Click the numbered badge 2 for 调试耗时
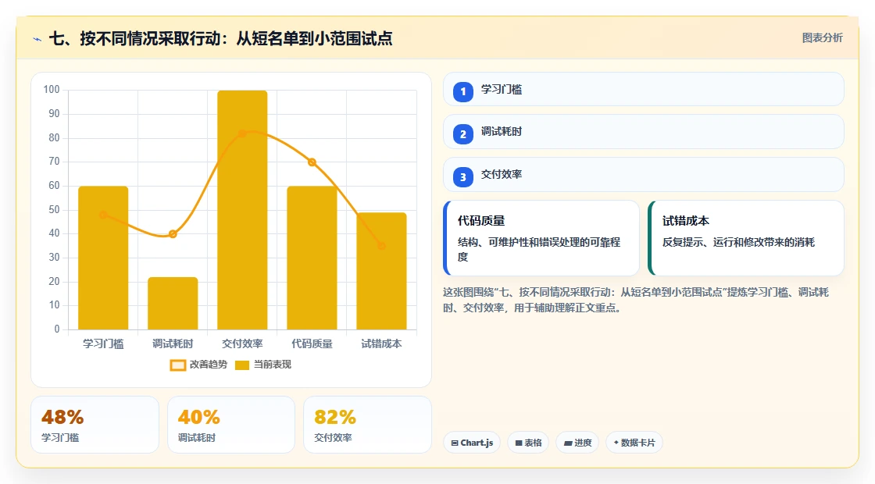This screenshot has height=484, width=875. click(463, 133)
